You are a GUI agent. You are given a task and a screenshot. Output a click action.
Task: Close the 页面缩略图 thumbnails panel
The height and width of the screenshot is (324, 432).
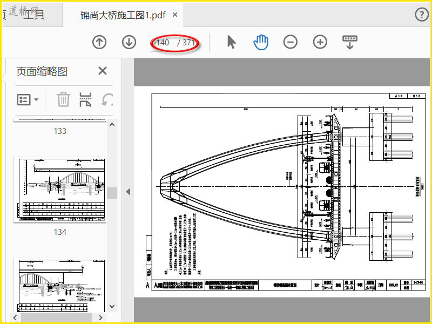tap(103, 71)
